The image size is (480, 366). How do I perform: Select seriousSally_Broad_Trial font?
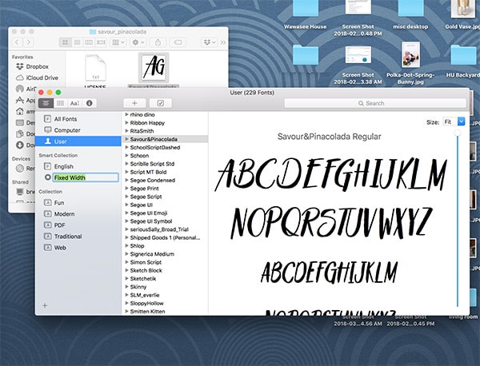[x=165, y=229]
